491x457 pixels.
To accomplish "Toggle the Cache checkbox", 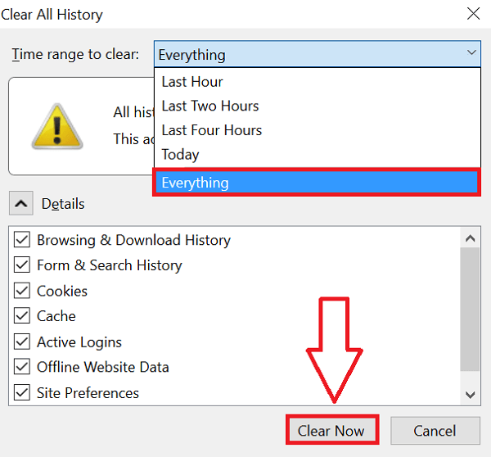I will click(x=22, y=316).
